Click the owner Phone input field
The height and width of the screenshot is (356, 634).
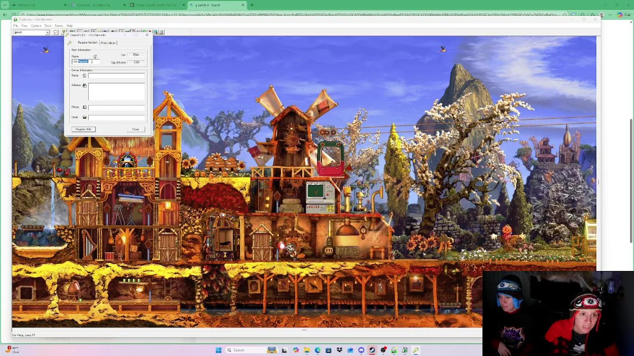pyautogui.click(x=116, y=107)
